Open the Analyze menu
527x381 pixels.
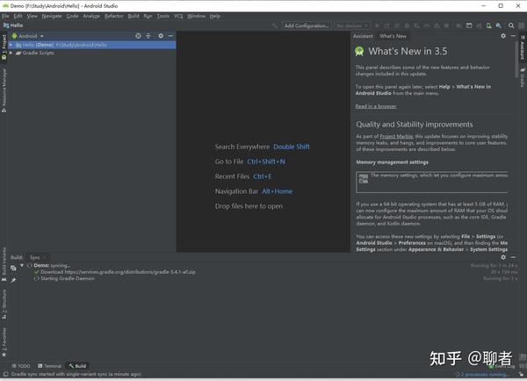(x=91, y=16)
